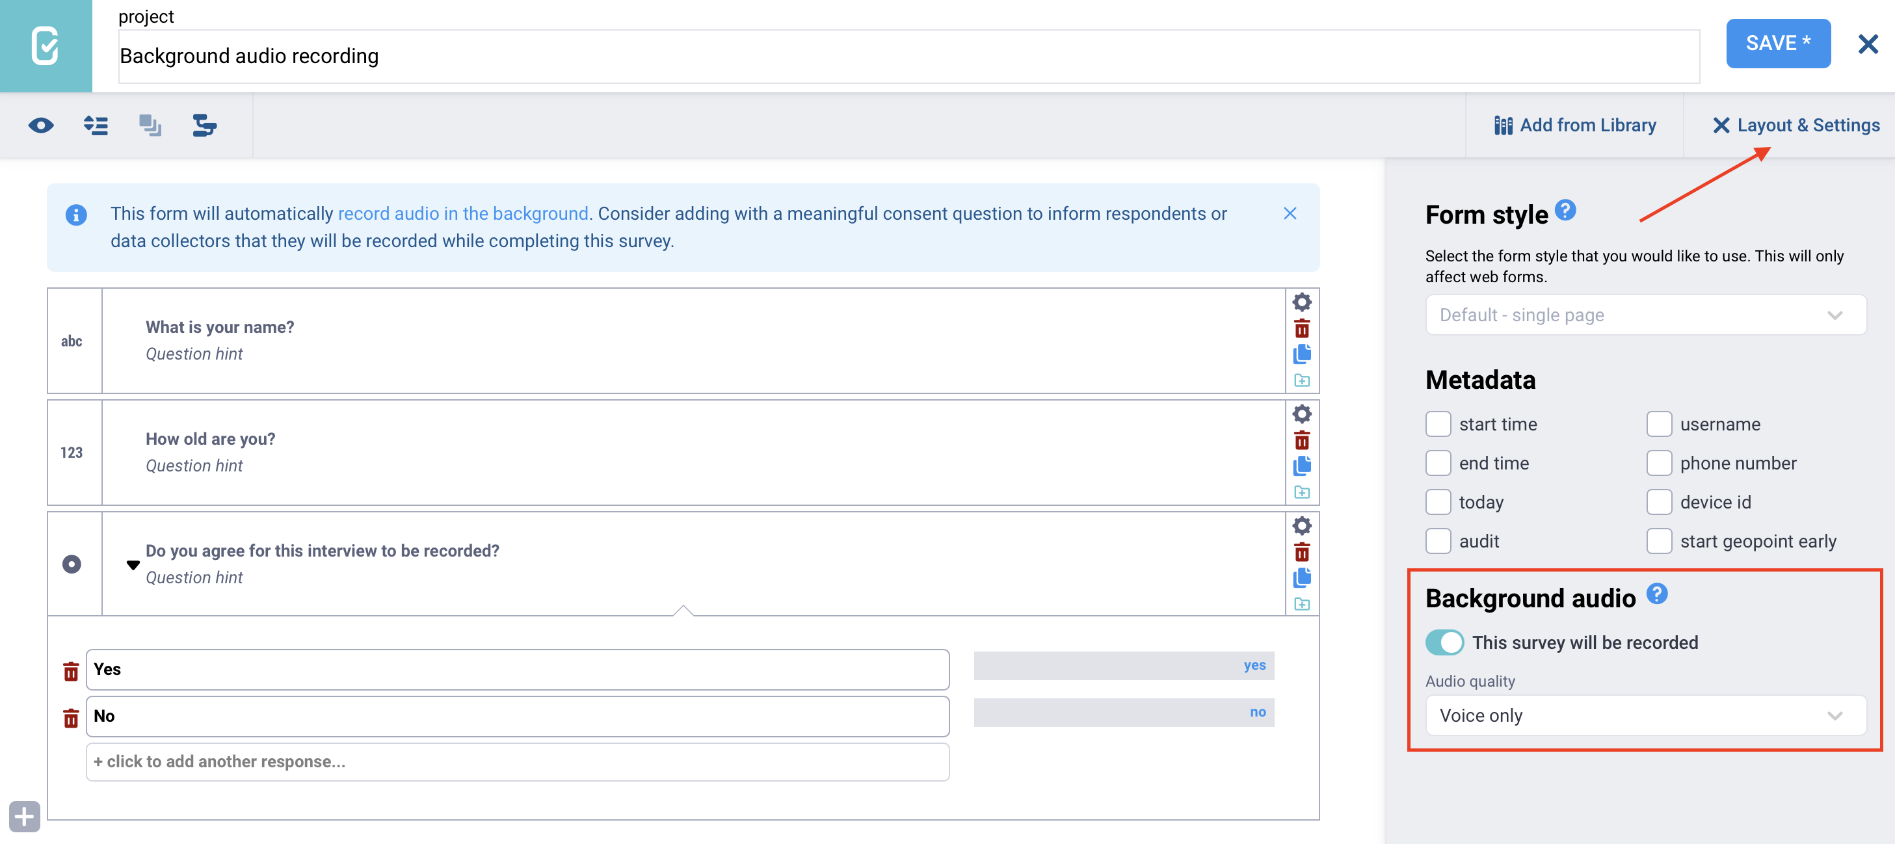Dismiss the background audio notice banner

click(1290, 213)
